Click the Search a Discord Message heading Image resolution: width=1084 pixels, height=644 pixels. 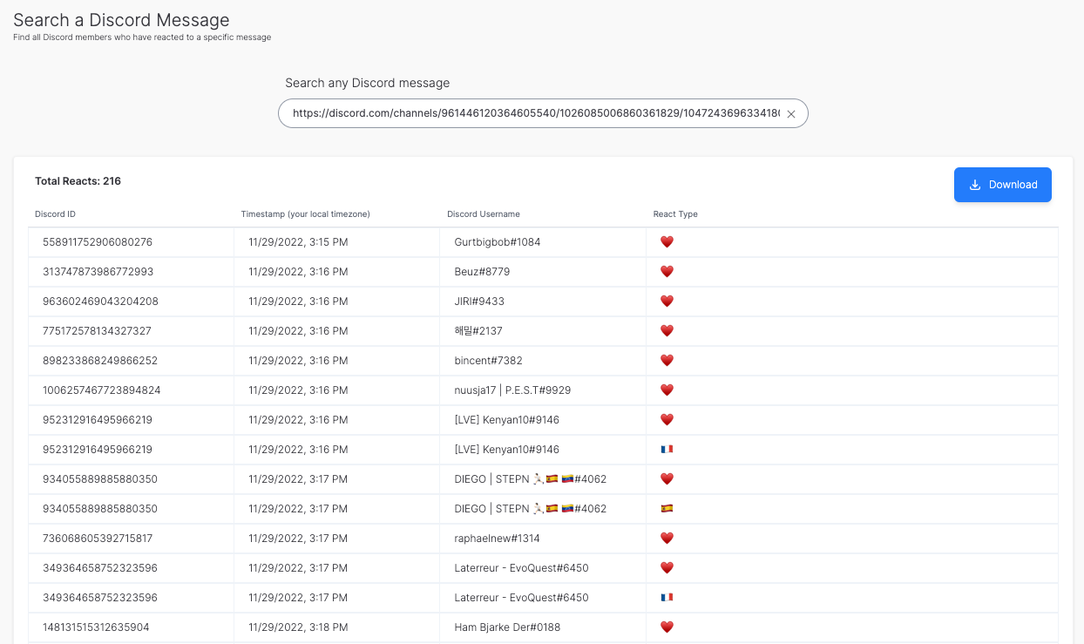point(121,19)
